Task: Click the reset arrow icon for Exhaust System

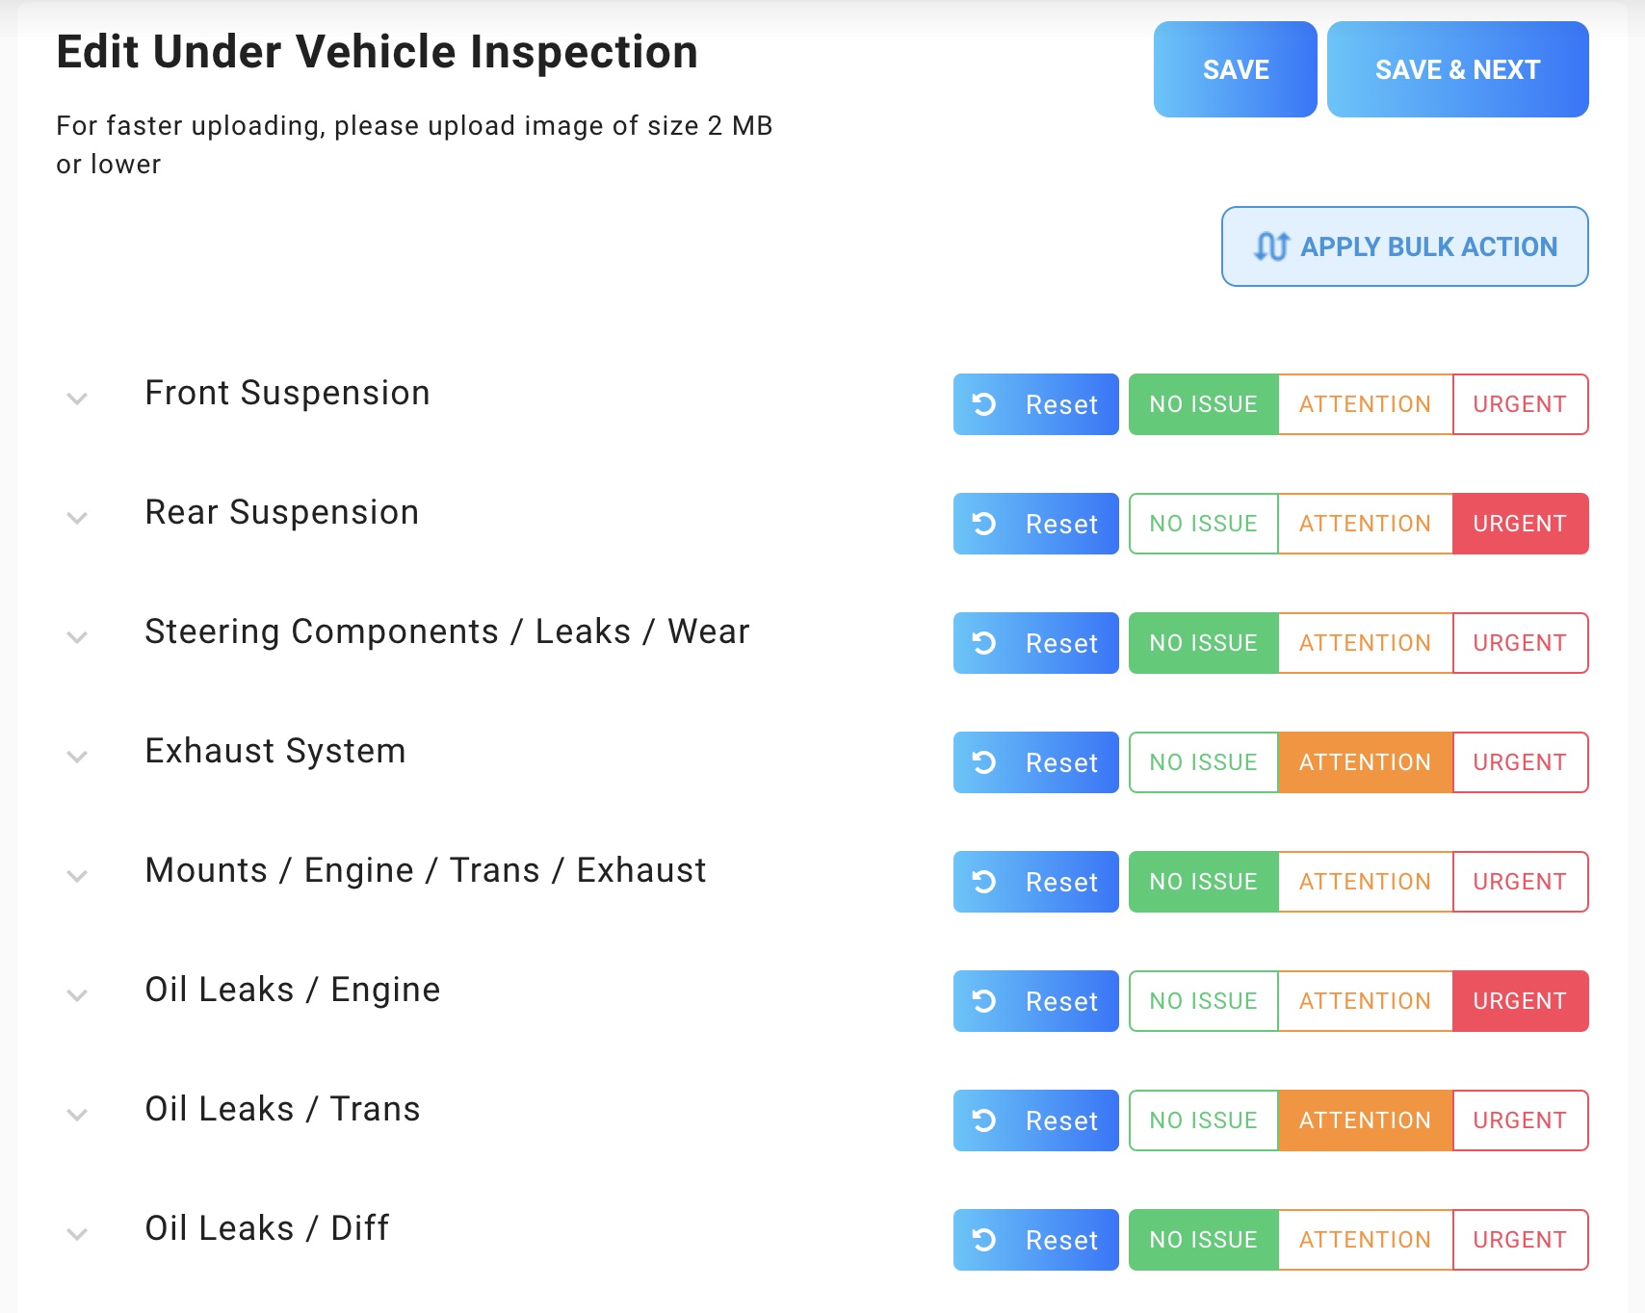Action: (984, 762)
